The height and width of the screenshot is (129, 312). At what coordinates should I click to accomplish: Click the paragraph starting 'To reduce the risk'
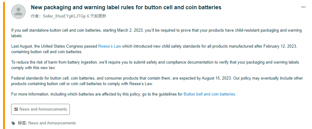click(123, 62)
